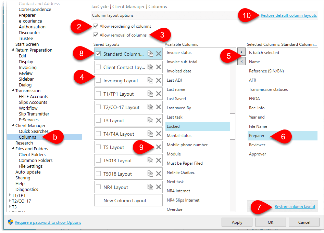This screenshot has height=233, width=324.
Task: Open Require a password to show Options
Action: pyautogui.click(x=48, y=222)
